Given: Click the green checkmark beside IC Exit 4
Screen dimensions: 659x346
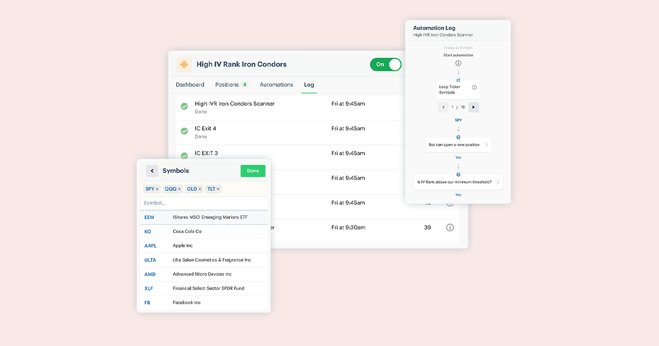Looking at the screenshot, I should pyautogui.click(x=185, y=131).
